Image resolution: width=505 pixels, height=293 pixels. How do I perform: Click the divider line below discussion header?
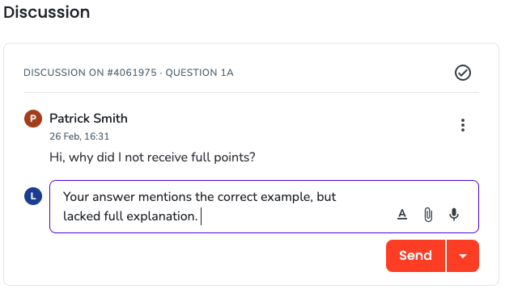251,93
